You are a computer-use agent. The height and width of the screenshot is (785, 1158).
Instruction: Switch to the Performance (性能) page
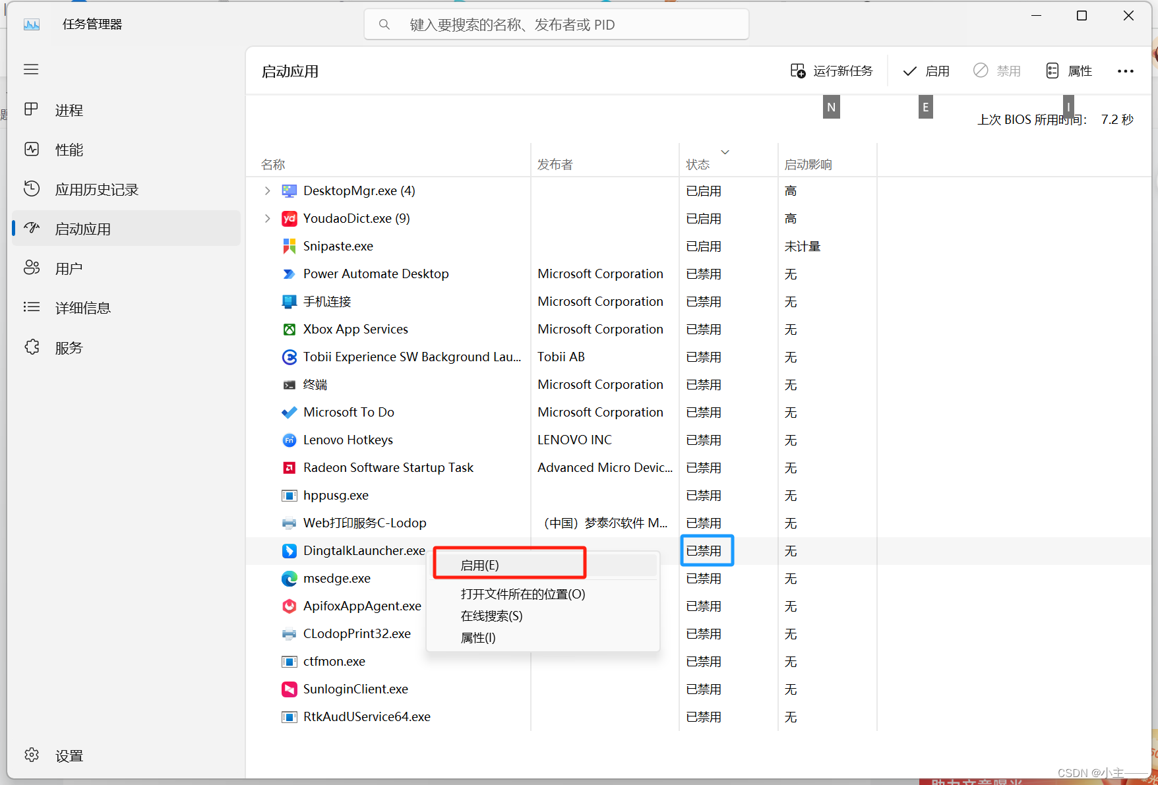[x=126, y=150]
